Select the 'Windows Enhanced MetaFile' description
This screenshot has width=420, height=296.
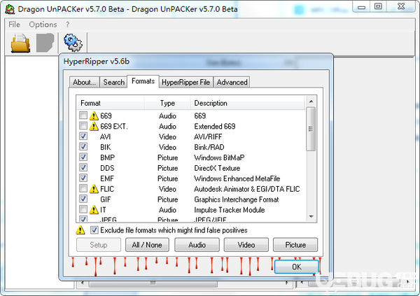coord(237,178)
